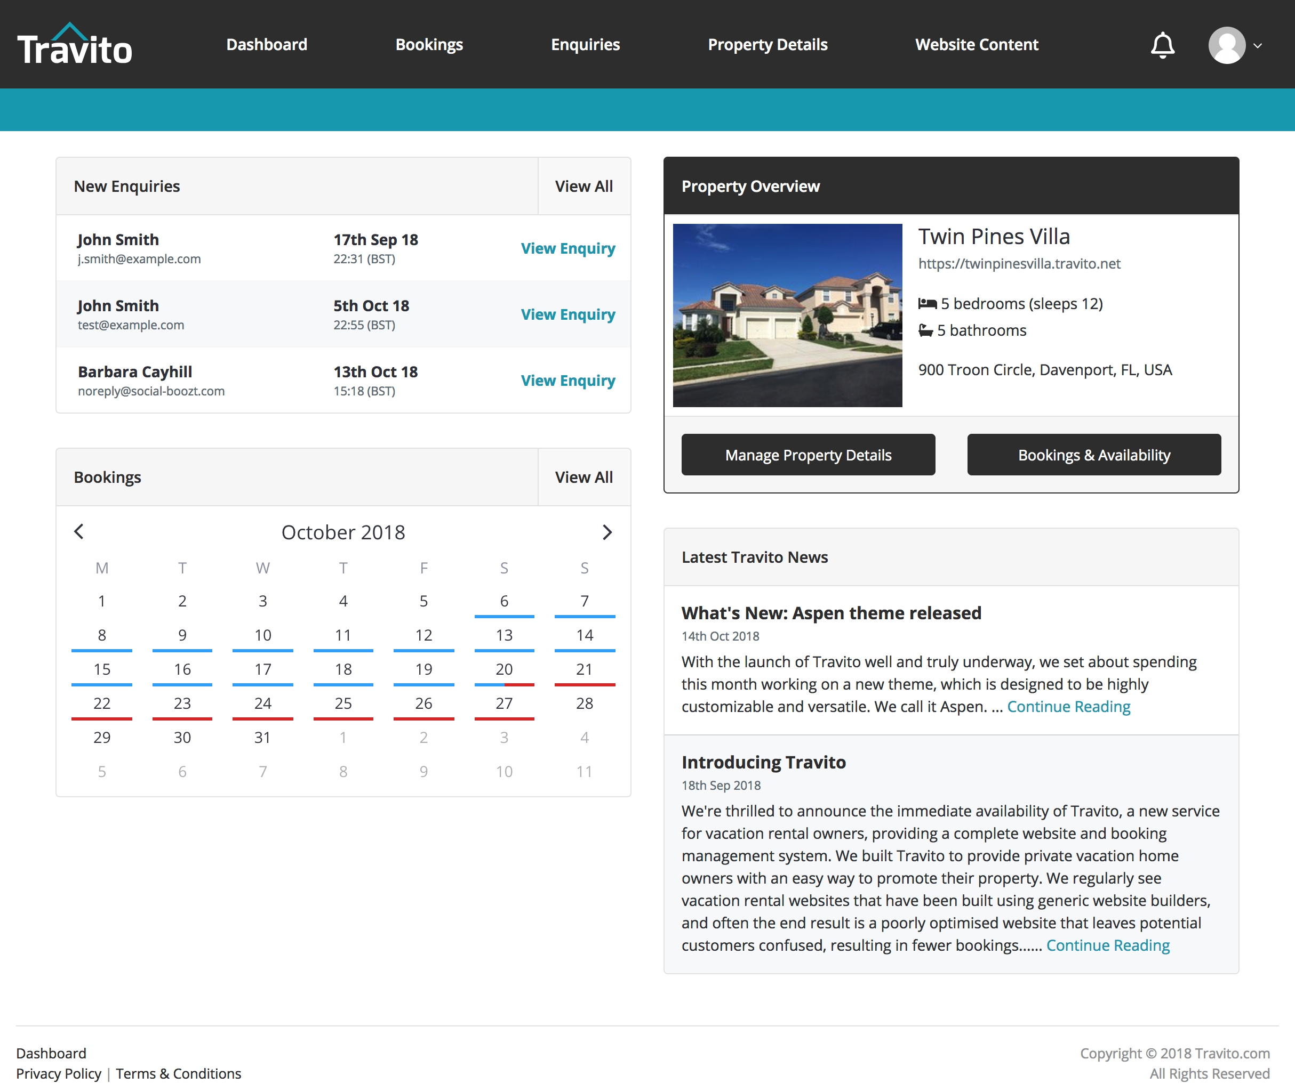Select October 24 in the calendar
Viewport: 1295px width, 1084px height.
click(x=263, y=703)
